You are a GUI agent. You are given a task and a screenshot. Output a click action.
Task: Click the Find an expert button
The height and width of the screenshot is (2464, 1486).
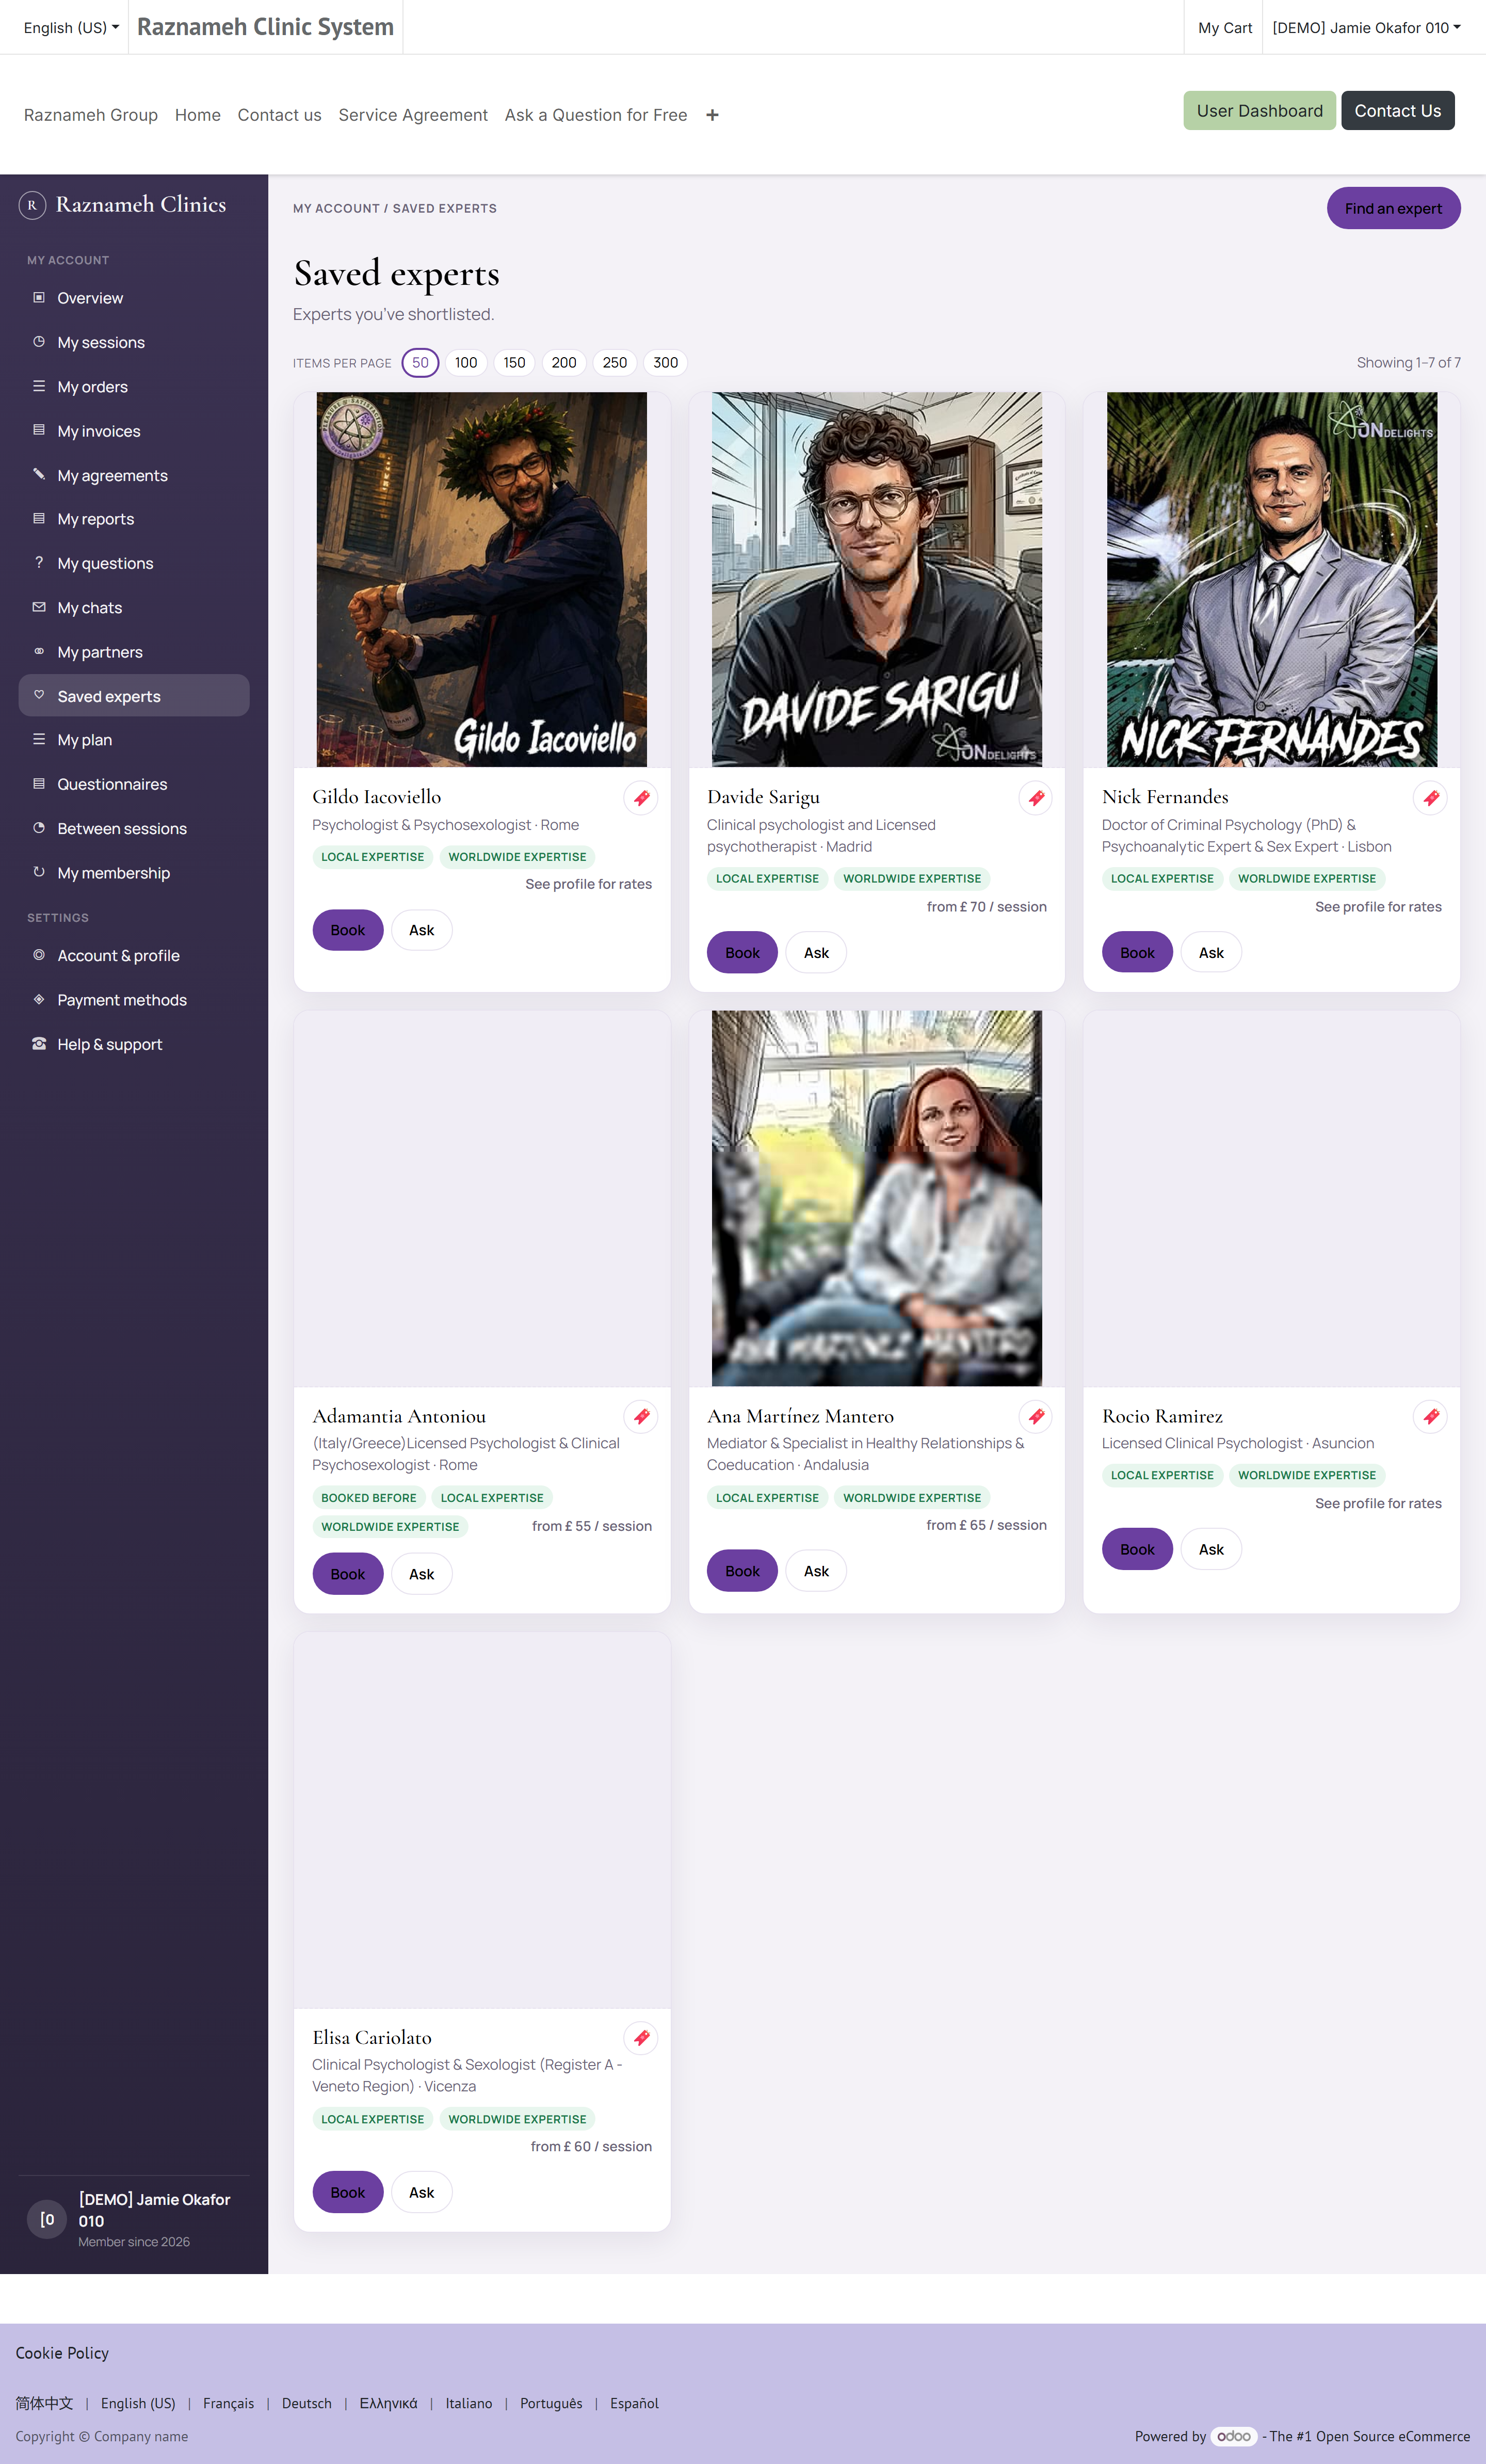coord(1393,208)
